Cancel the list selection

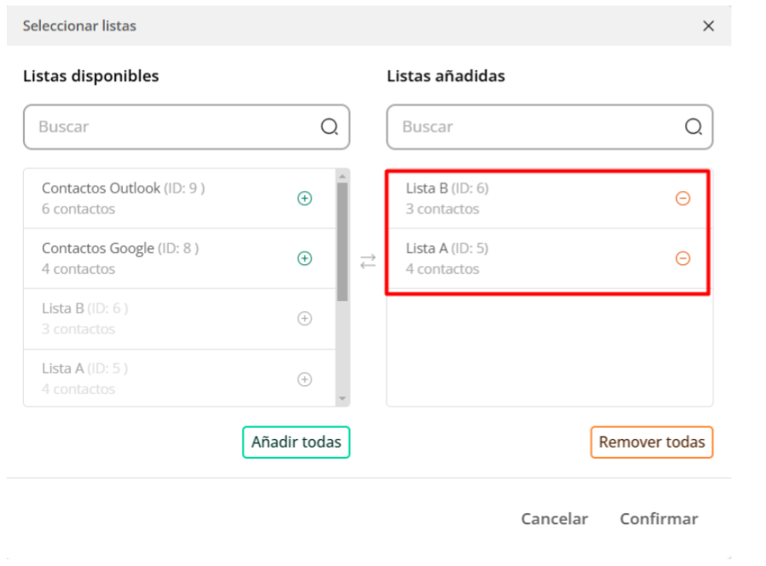554,518
